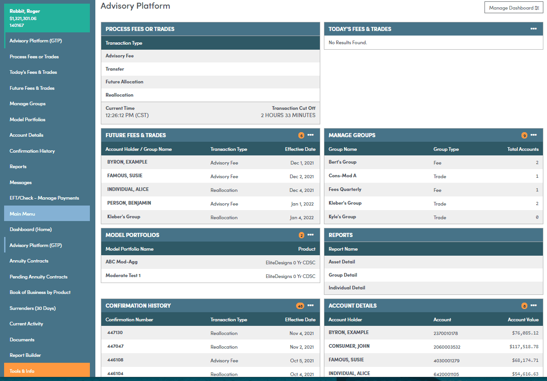Select the Reallocation transaction type row
Image resolution: width=547 pixels, height=381 pixels.
210,95
